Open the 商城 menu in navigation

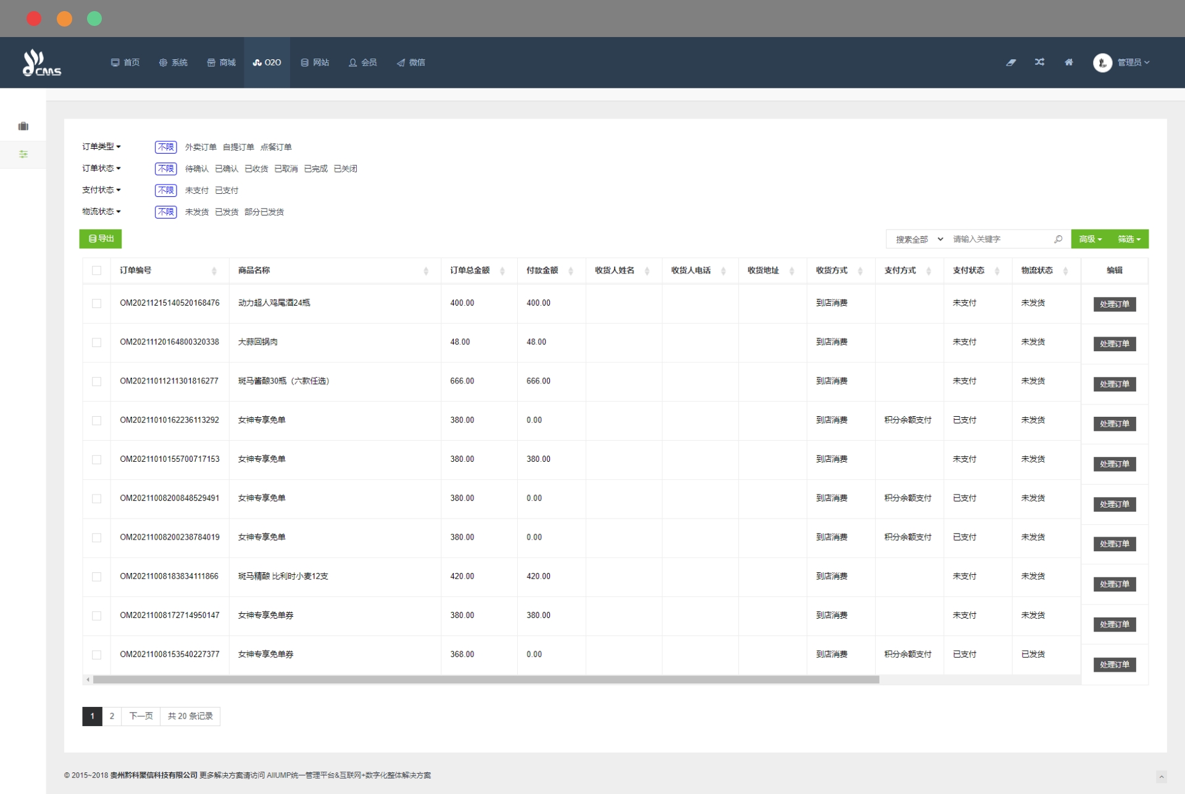tap(222, 62)
